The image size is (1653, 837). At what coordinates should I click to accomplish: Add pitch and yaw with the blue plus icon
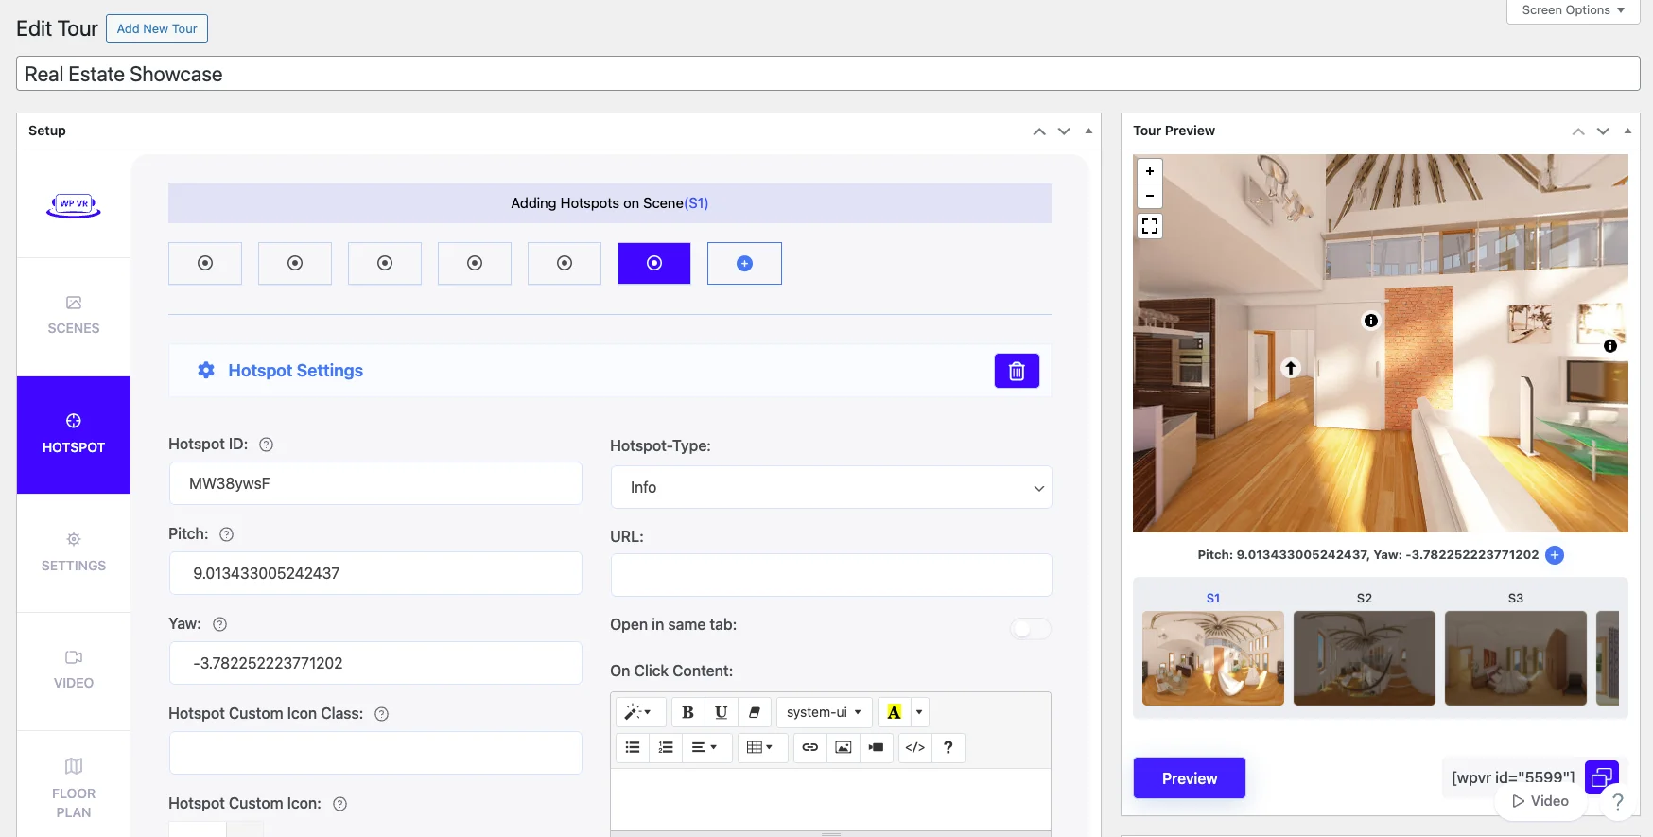point(1555,555)
